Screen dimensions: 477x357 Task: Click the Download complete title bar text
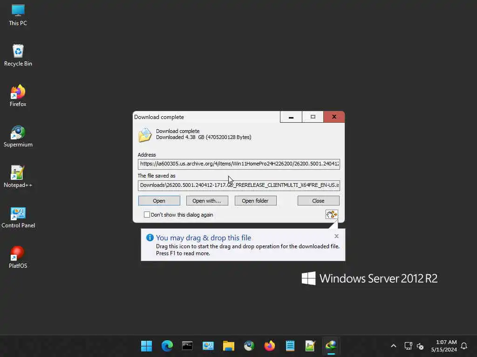[159, 117]
